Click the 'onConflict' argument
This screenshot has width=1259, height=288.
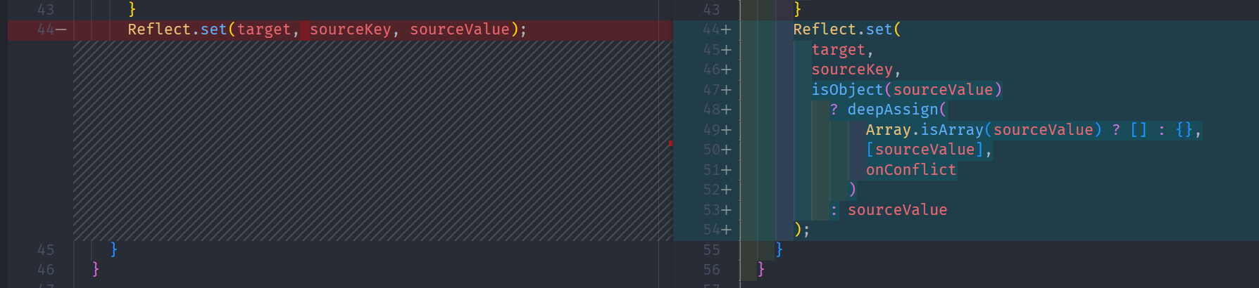(x=911, y=170)
